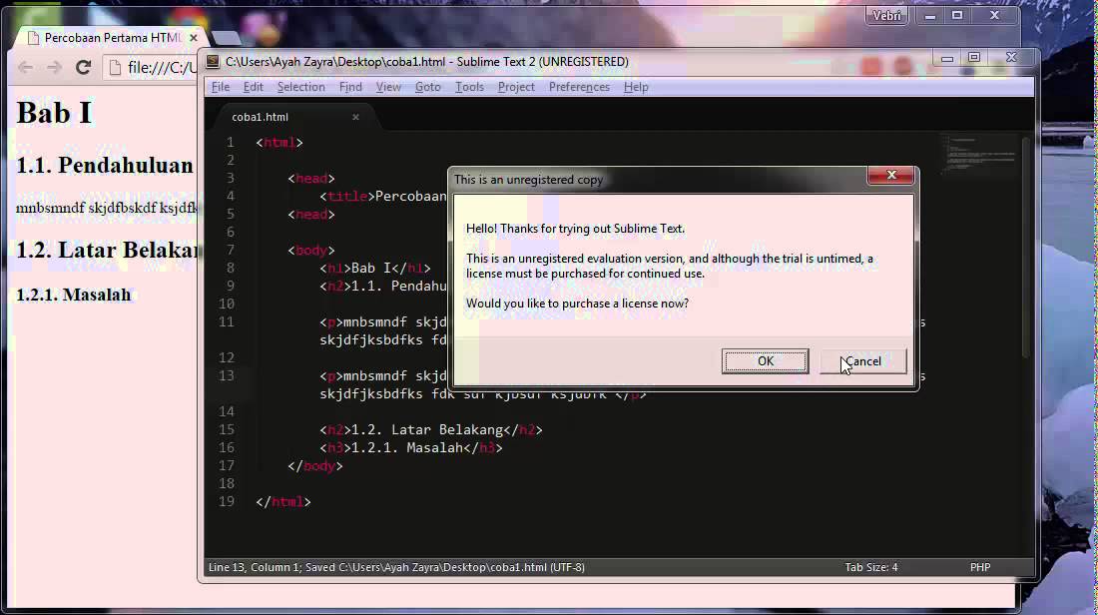Screen dimensions: 1098x615
Task: Minimize the Sublime Text window
Action: (x=946, y=59)
